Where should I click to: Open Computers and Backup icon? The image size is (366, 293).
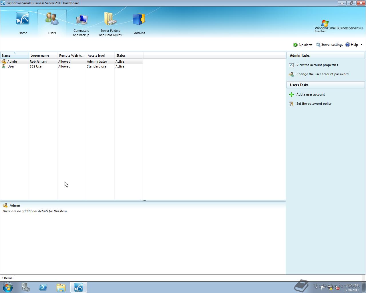[x=81, y=20]
